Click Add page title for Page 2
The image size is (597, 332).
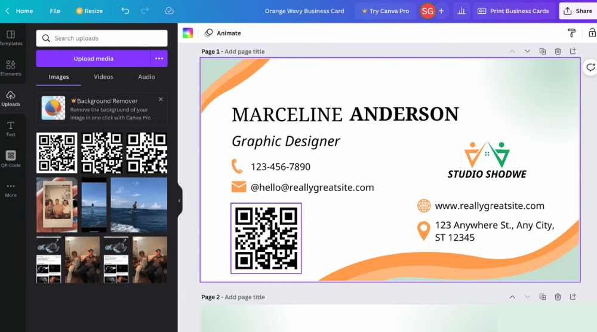pyautogui.click(x=244, y=297)
